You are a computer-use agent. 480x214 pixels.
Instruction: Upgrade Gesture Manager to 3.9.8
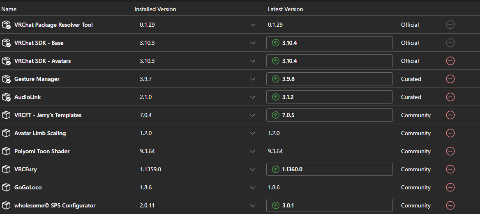point(330,79)
